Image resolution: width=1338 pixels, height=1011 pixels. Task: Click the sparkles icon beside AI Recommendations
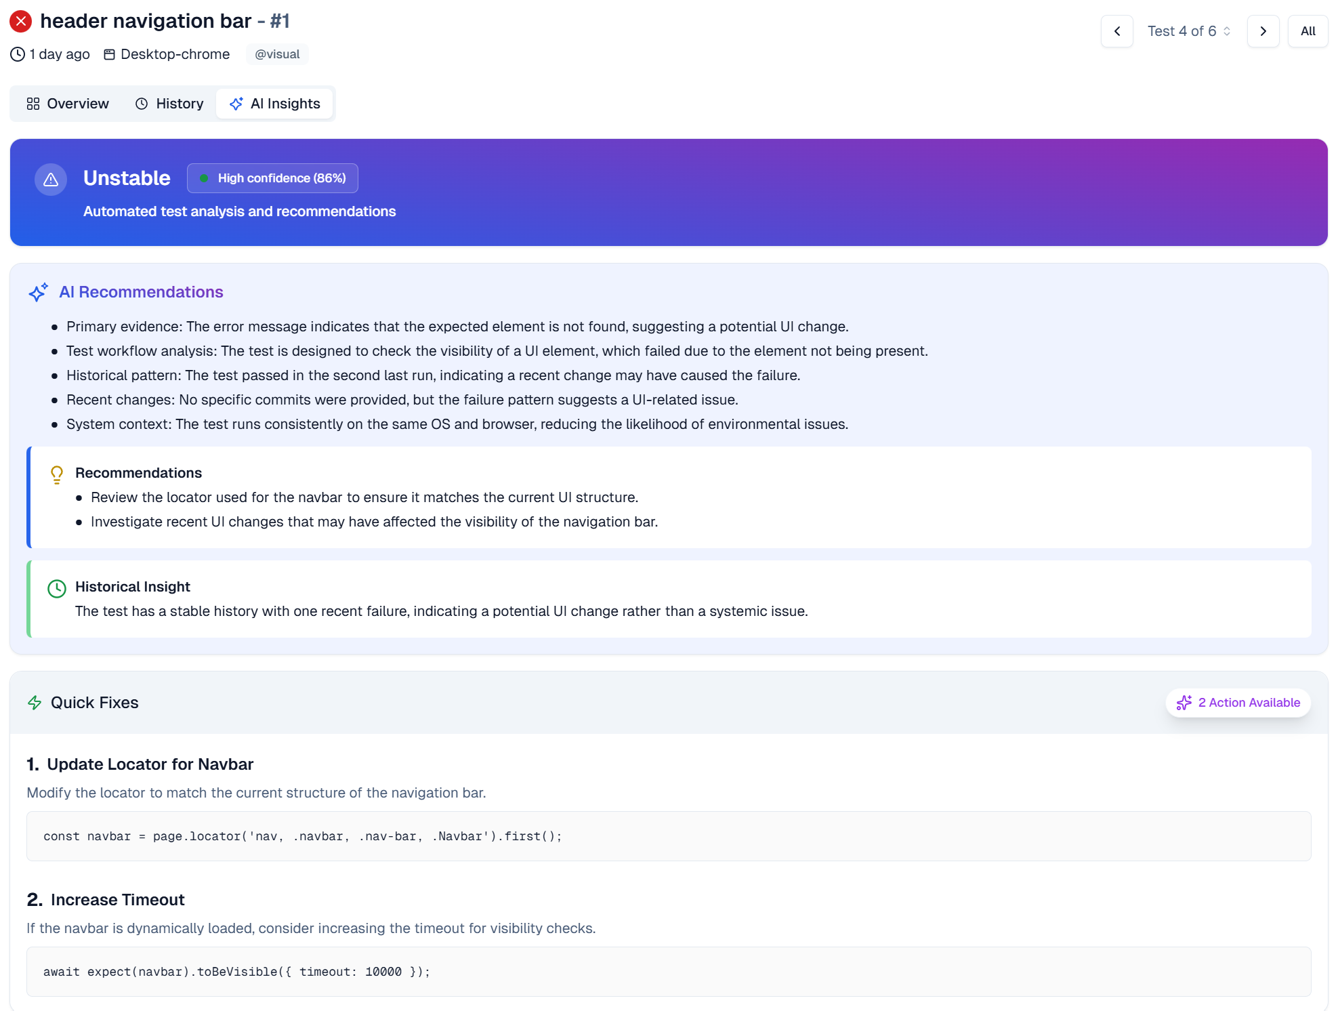[38, 292]
